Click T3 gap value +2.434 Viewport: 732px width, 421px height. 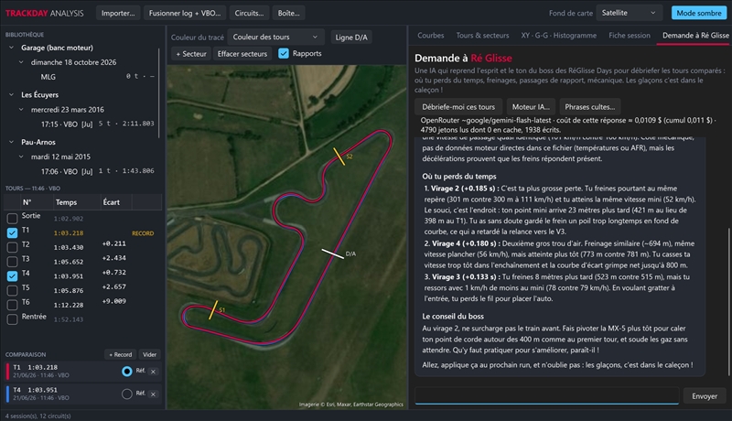[113, 258]
